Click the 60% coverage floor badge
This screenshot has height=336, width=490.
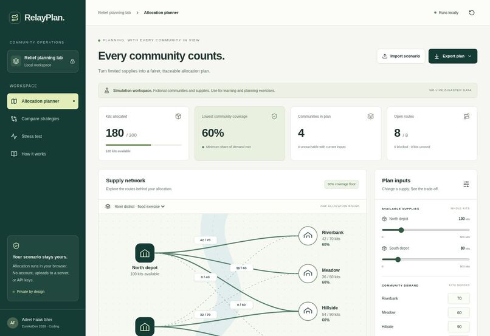(x=342, y=184)
